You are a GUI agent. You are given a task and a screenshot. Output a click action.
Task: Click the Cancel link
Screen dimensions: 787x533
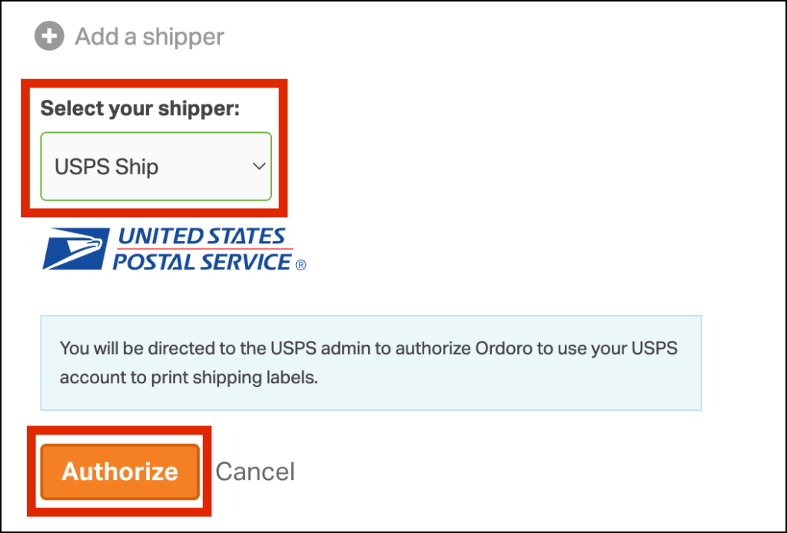click(254, 471)
